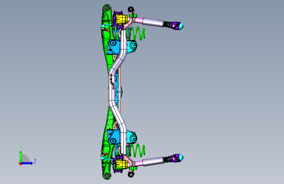Select the upper shock absorber cylinder
The image size is (284, 184).
pyautogui.click(x=154, y=22)
